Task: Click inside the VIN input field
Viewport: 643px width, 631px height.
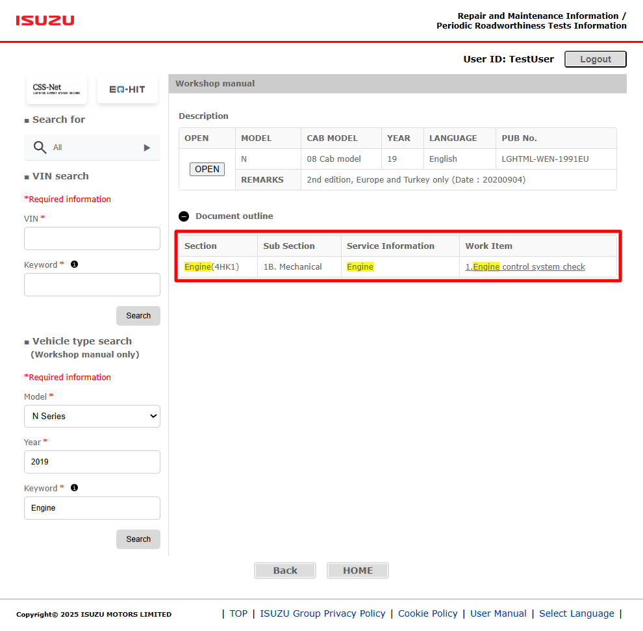Action: point(92,238)
